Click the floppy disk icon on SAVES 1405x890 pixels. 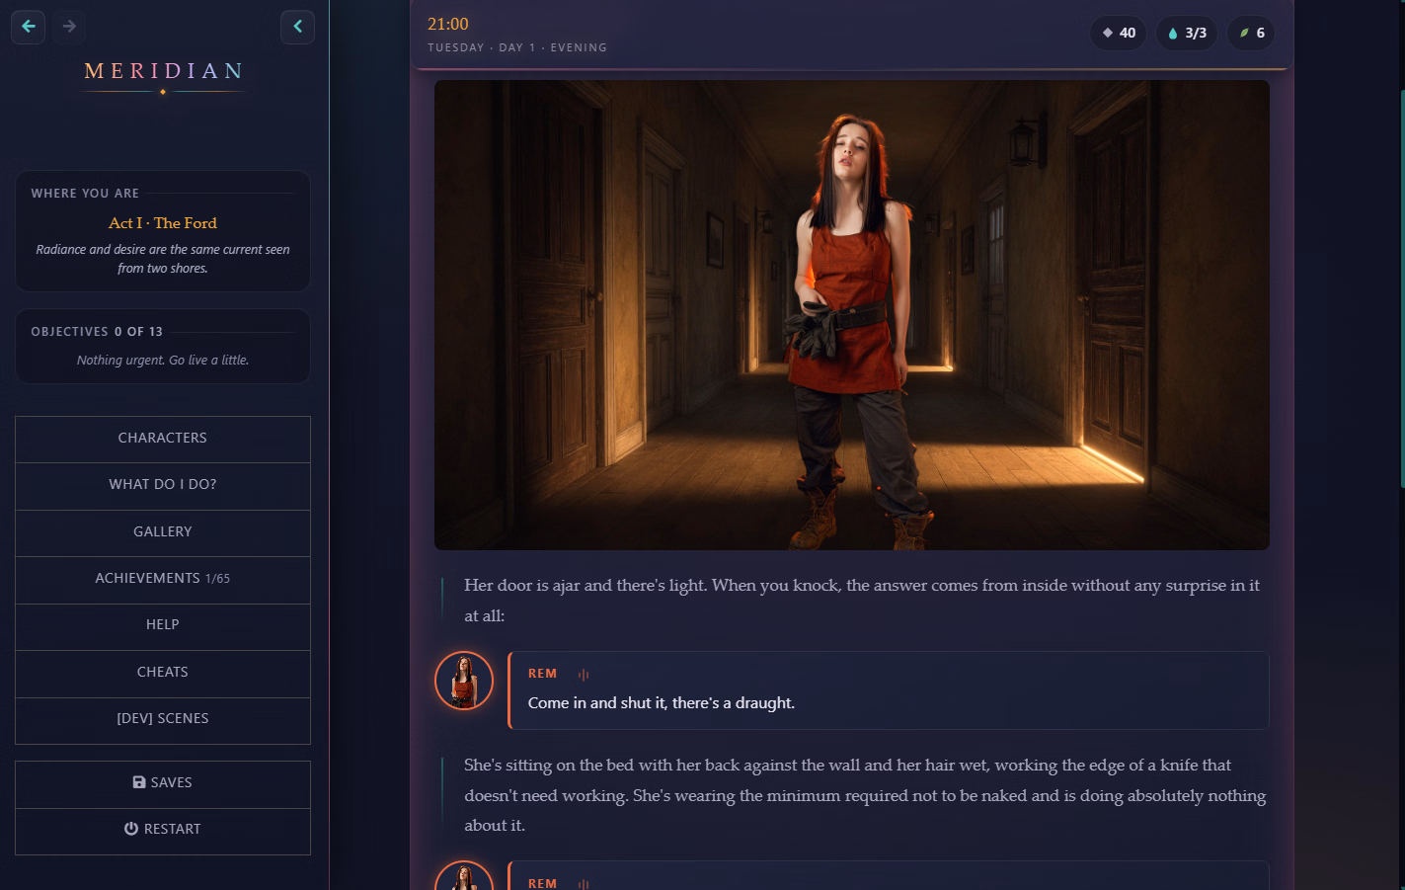point(139,782)
